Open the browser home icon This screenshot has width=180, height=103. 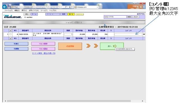138,7
